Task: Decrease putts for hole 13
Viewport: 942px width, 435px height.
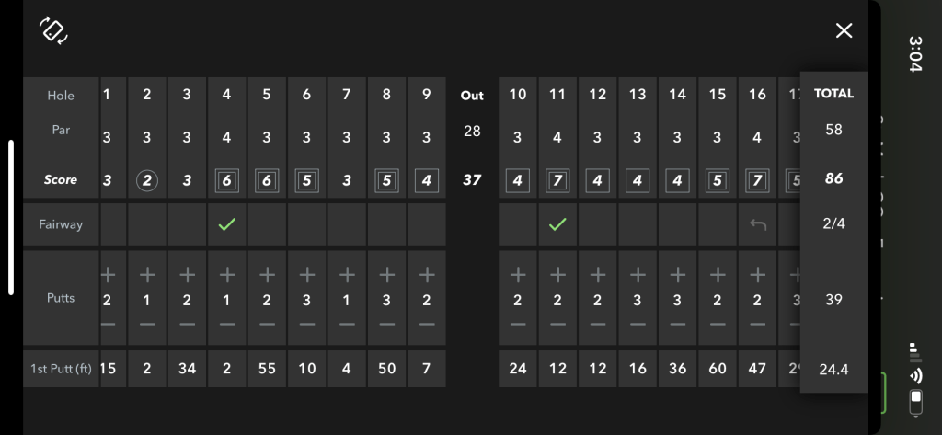Action: [x=638, y=324]
